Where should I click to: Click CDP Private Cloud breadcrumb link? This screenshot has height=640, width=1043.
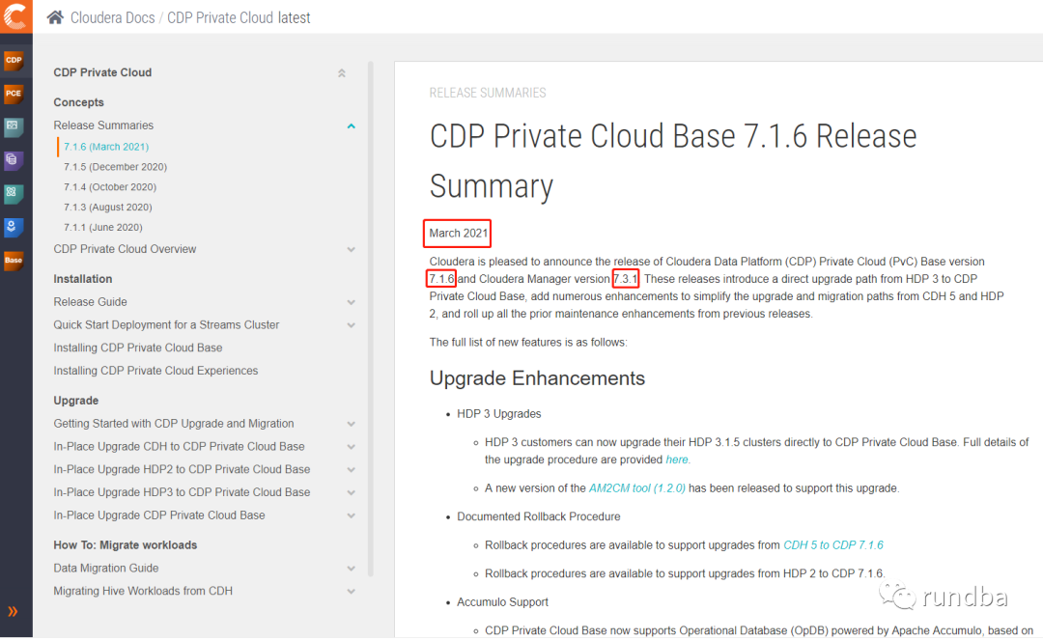pos(219,18)
